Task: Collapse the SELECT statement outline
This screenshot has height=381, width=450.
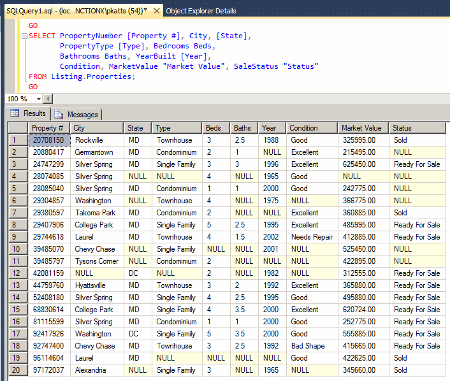Action: [x=24, y=36]
